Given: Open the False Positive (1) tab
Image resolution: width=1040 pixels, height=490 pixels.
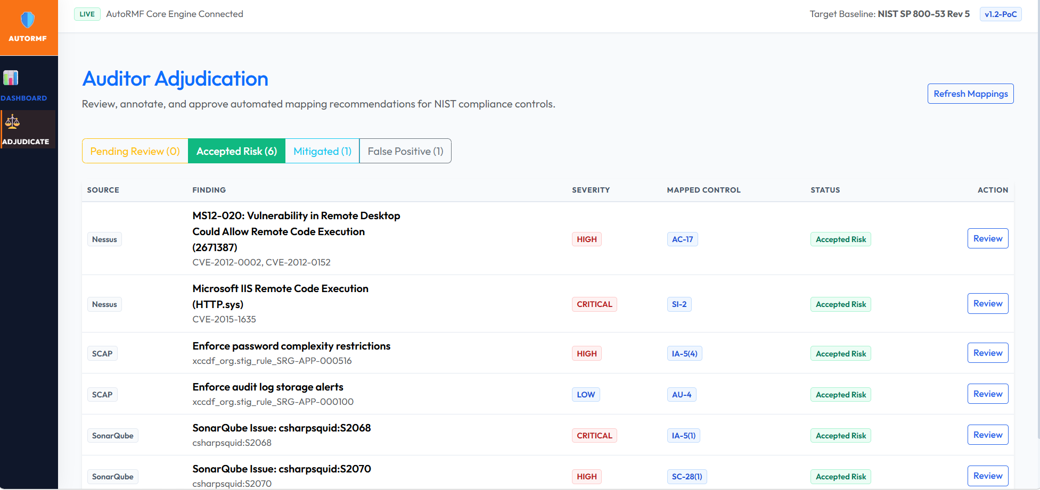Looking at the screenshot, I should pos(406,151).
